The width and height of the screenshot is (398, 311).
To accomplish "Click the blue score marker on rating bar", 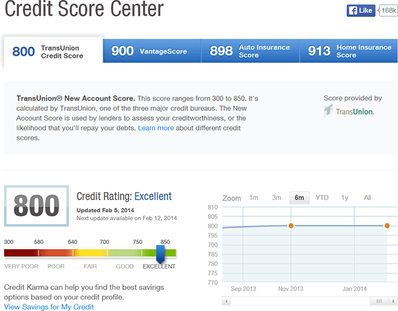I will (160, 254).
